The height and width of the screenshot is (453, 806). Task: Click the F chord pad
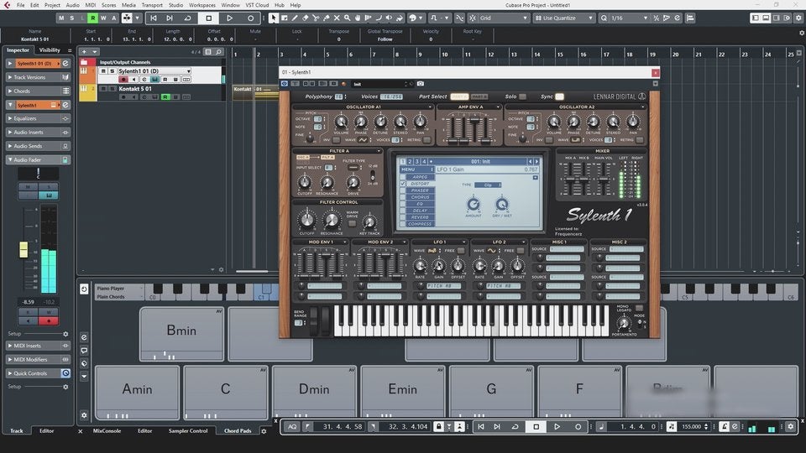(x=579, y=392)
